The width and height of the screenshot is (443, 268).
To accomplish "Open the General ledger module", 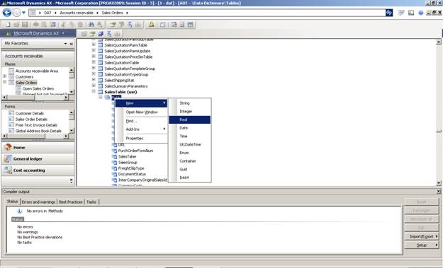I will pos(38,158).
